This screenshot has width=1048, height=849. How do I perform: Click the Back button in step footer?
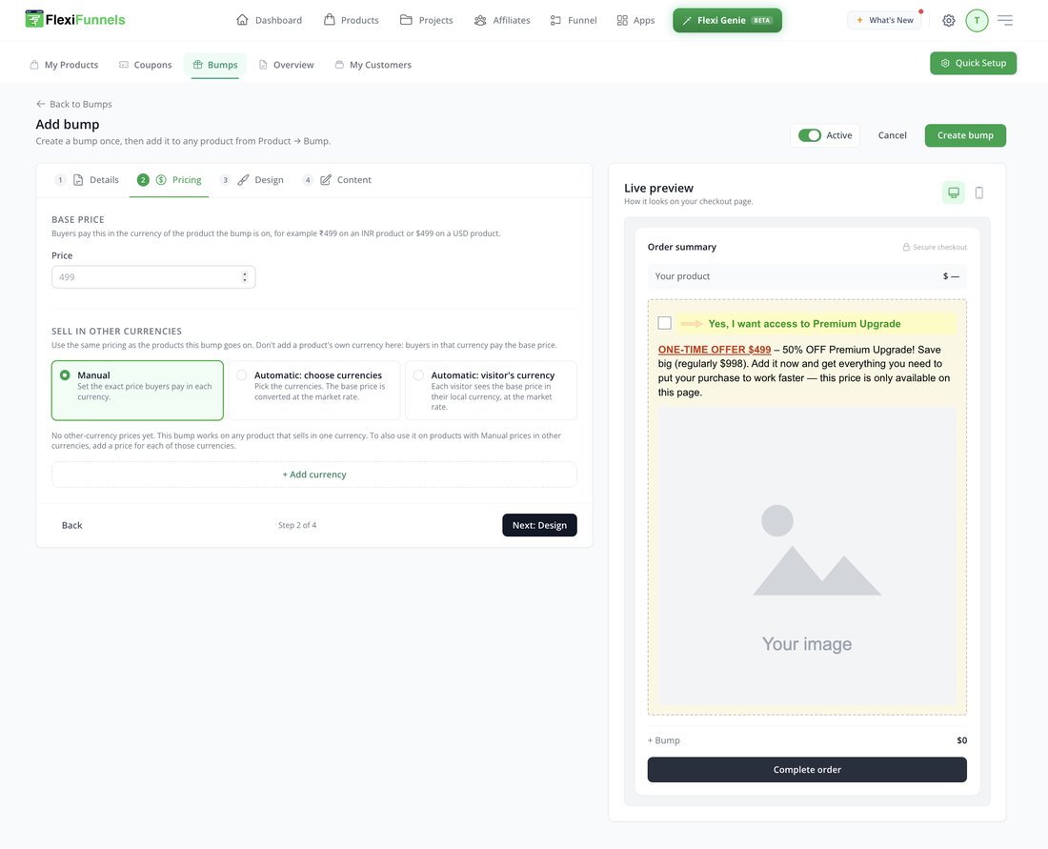[72, 525]
